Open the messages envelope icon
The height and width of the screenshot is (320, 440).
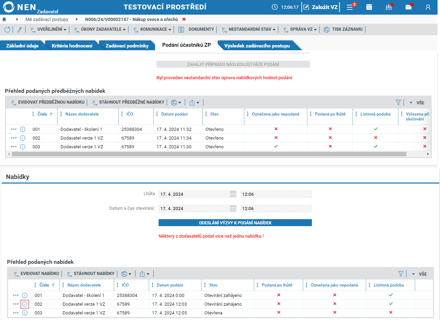tap(408, 7)
